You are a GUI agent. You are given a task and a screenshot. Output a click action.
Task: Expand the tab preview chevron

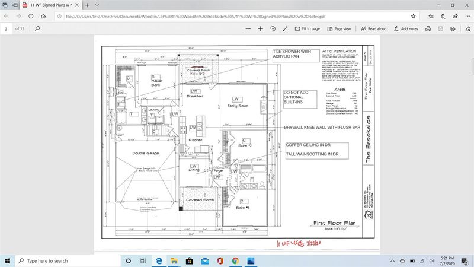pos(97,5)
